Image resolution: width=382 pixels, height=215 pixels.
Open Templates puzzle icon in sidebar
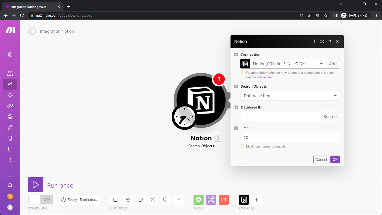[10, 95]
